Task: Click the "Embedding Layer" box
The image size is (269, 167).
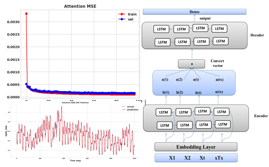Action: [196, 147]
